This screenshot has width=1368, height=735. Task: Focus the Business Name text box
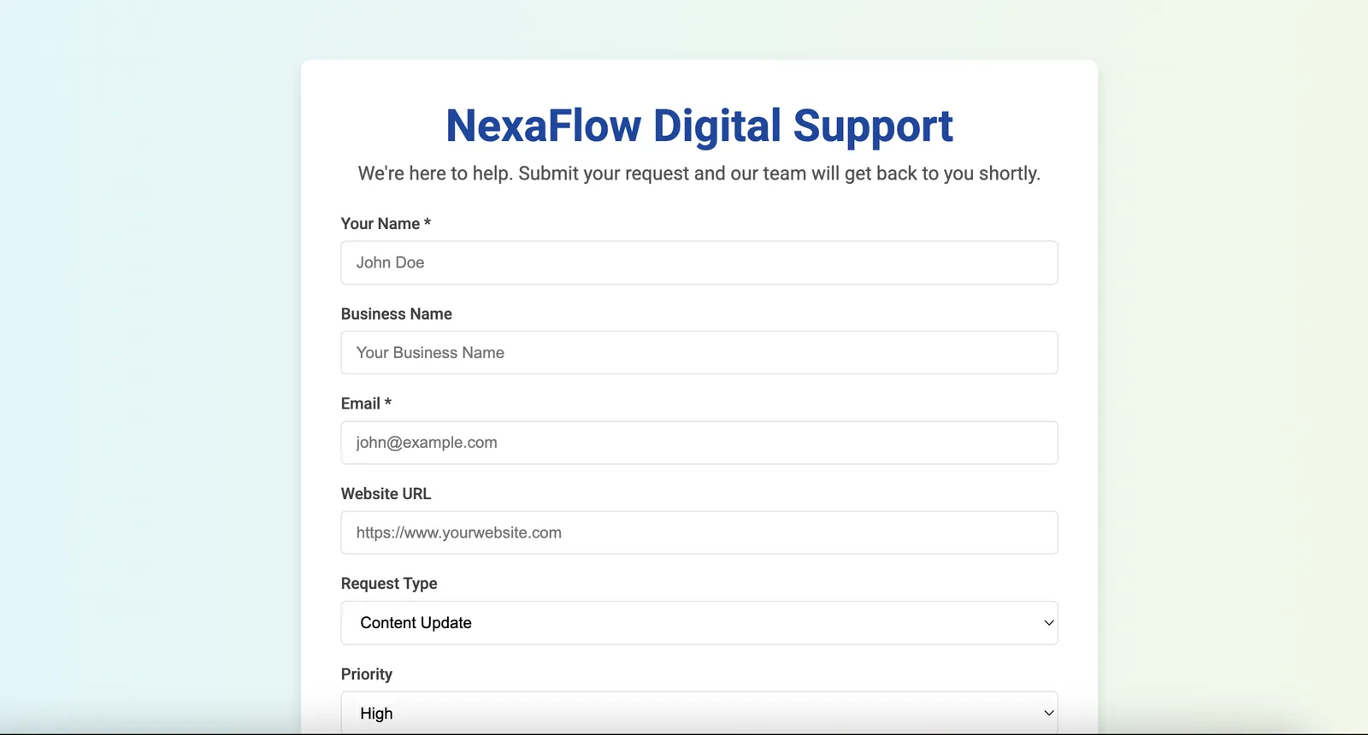(x=699, y=352)
